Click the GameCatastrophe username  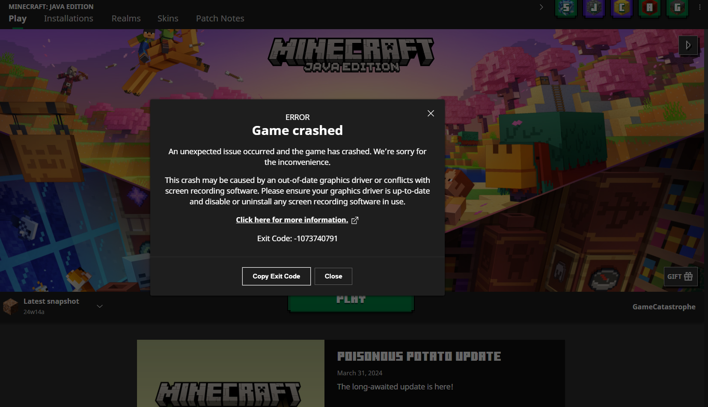664,307
